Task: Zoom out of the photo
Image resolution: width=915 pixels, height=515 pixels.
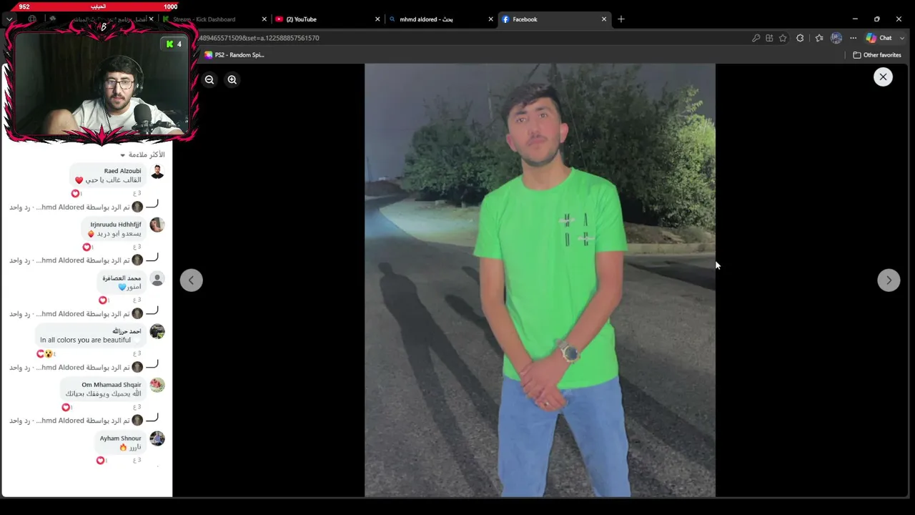Action: pyautogui.click(x=209, y=79)
